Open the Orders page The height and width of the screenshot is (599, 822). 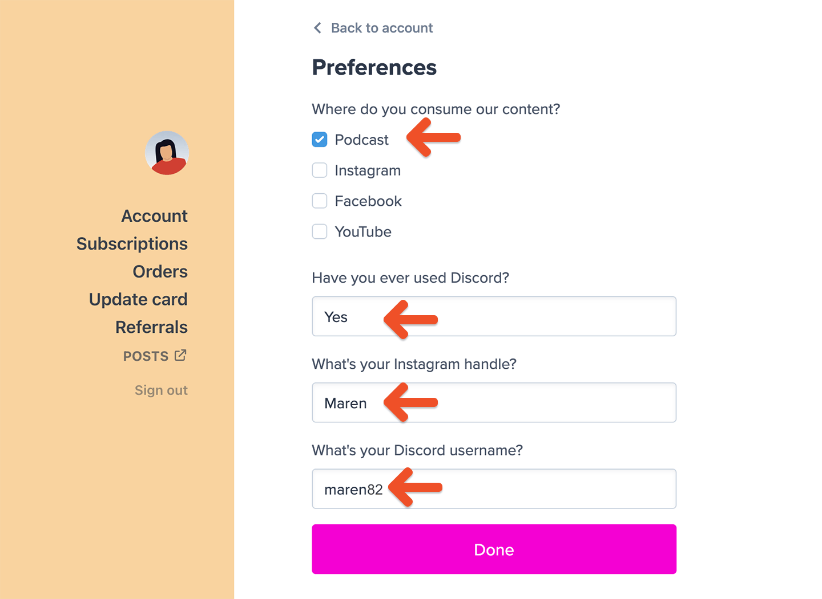[160, 271]
